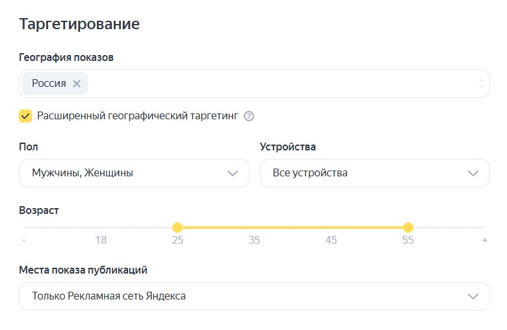Screen dimensions: 507x330
Task: Click the plus end of age scale
Action: [484, 241]
